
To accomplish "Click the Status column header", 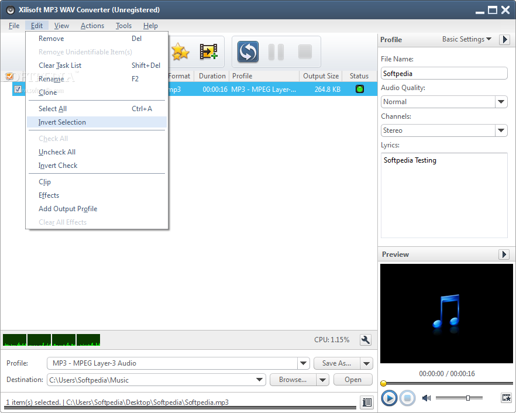I will [x=359, y=76].
